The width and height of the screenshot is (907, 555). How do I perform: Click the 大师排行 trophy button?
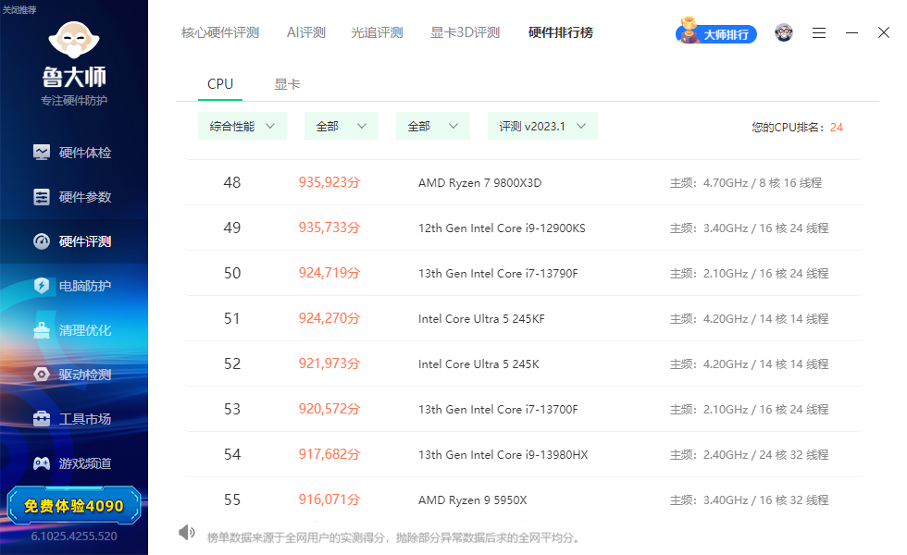716,32
